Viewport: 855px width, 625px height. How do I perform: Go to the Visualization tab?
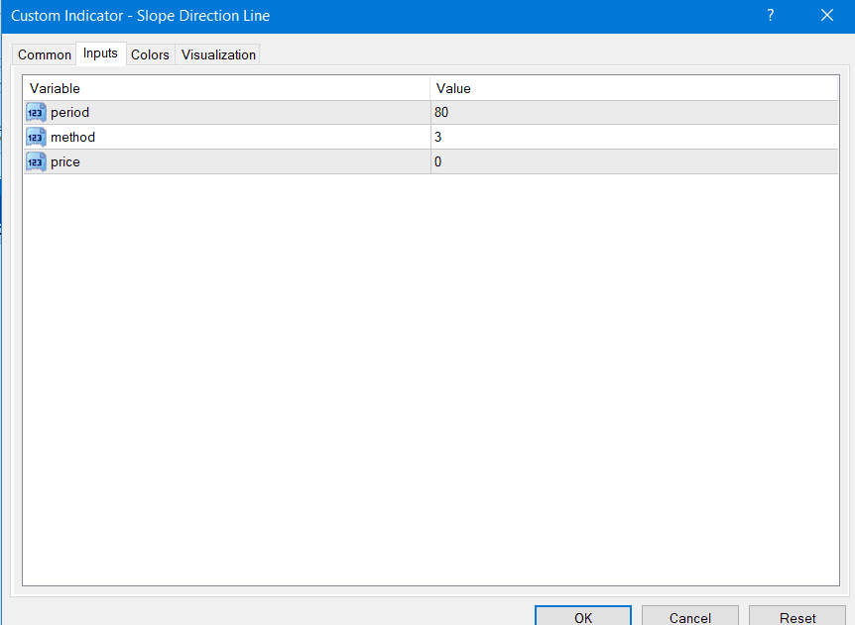tap(218, 55)
